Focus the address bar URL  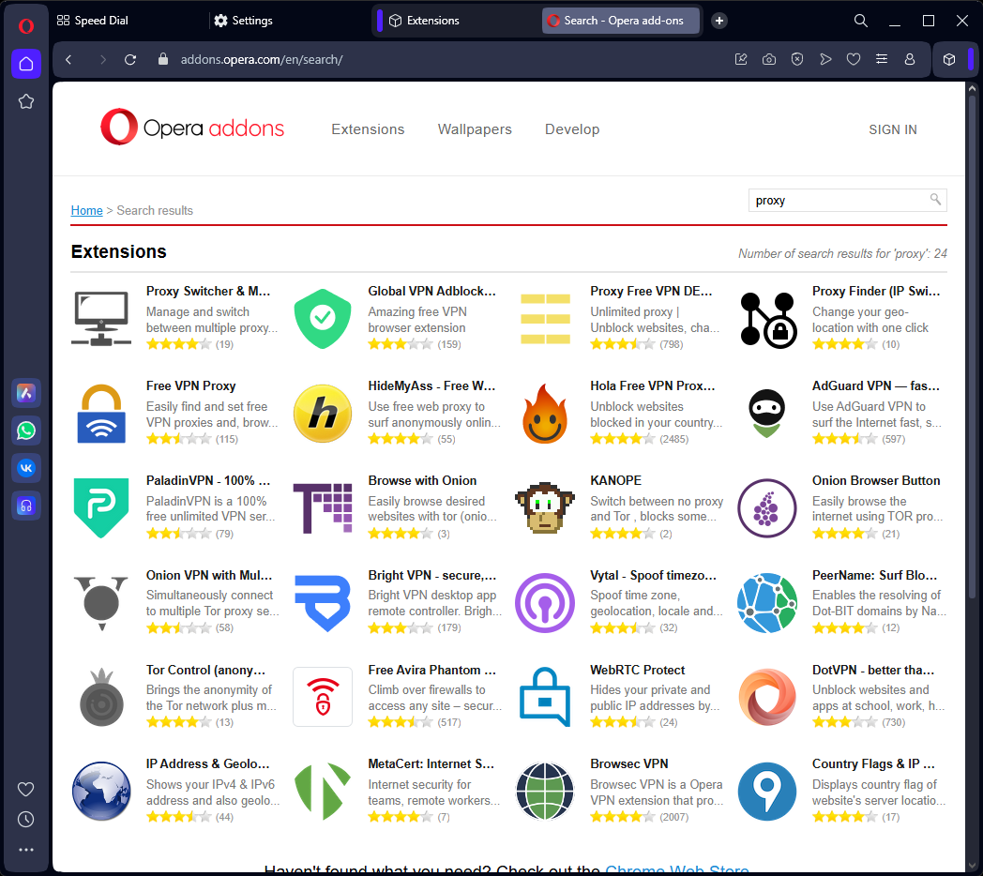[262, 60]
